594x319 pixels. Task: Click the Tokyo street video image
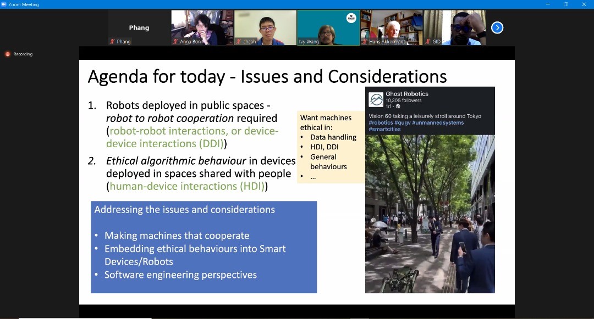(x=430, y=214)
